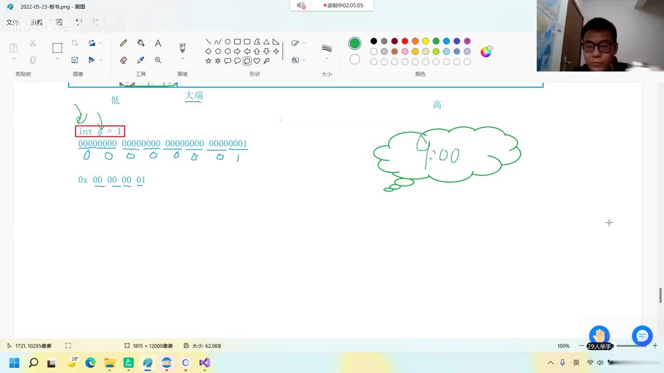664x373 pixels.
Task: Pick the red color swatch
Action: (x=405, y=41)
